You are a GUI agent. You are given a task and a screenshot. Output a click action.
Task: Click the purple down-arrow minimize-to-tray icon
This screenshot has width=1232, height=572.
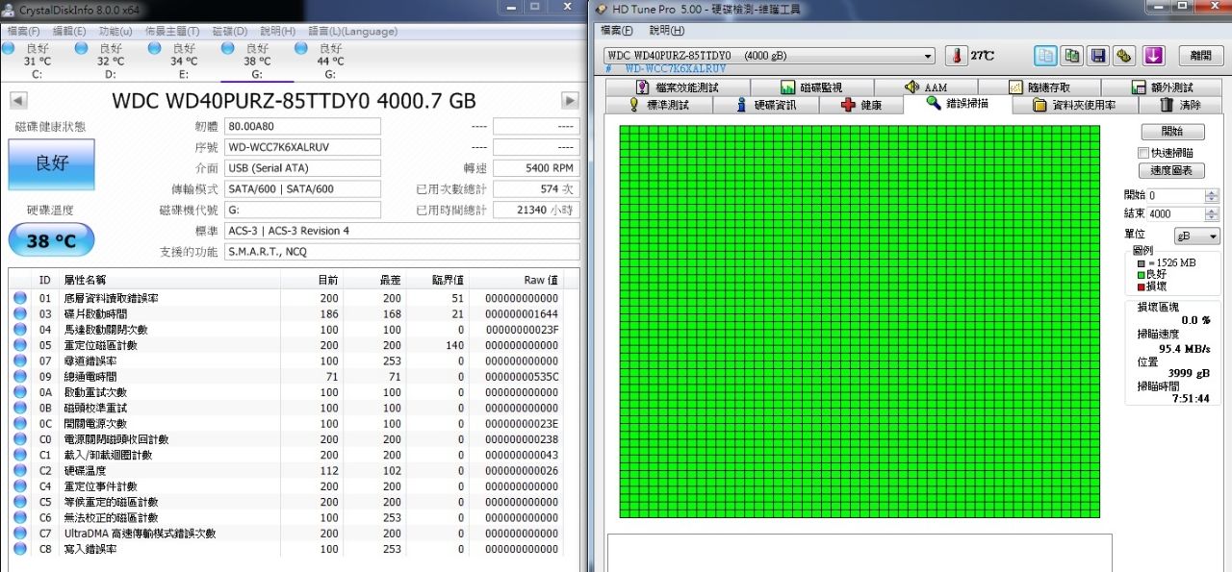pos(1153,56)
